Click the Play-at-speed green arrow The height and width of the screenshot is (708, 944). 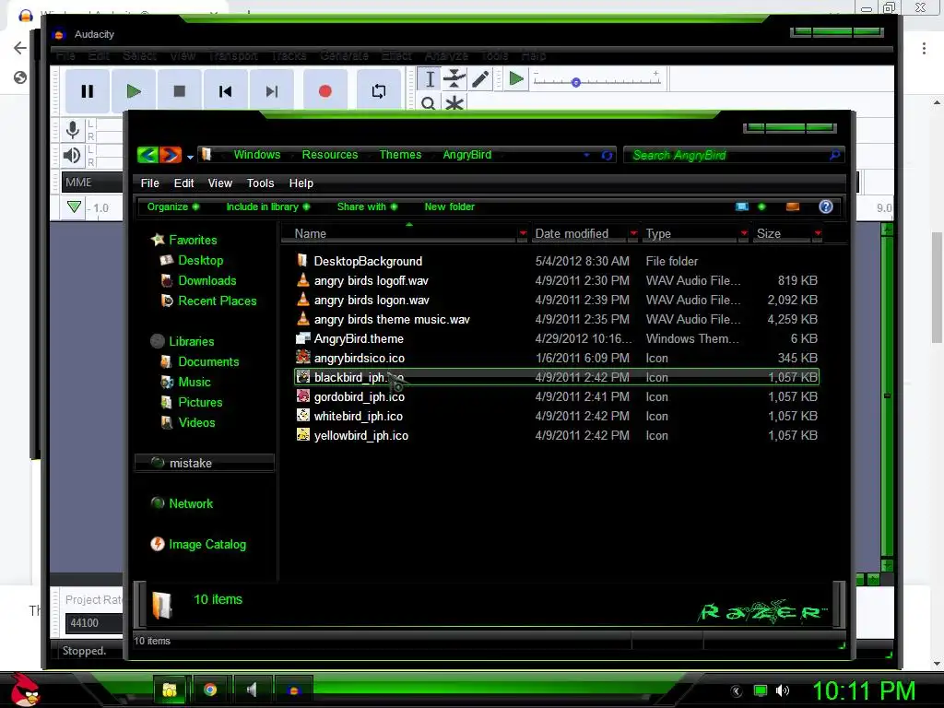[x=516, y=79]
